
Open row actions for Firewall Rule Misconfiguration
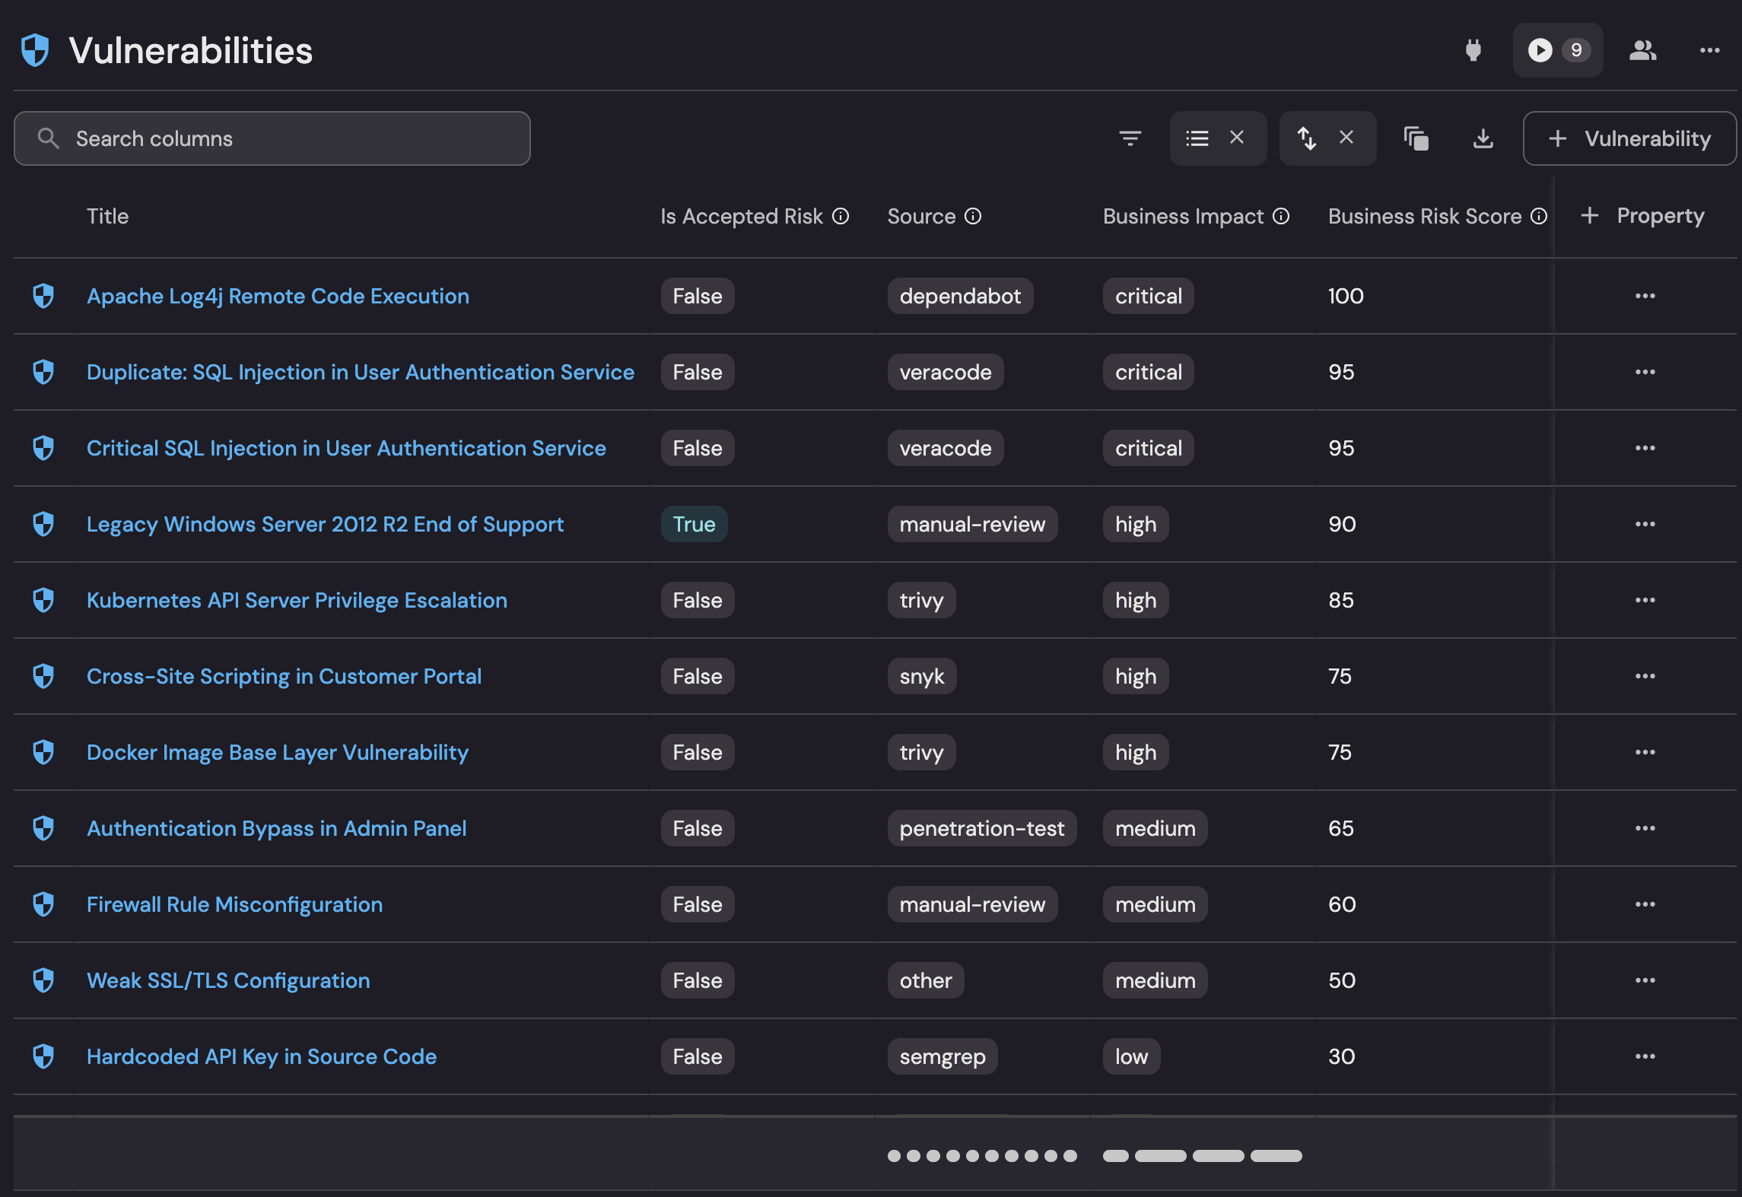(1645, 904)
